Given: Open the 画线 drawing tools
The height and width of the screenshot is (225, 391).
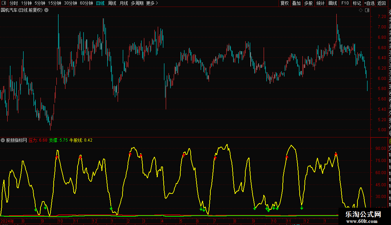Looking at the screenshot, I should [x=333, y=3].
